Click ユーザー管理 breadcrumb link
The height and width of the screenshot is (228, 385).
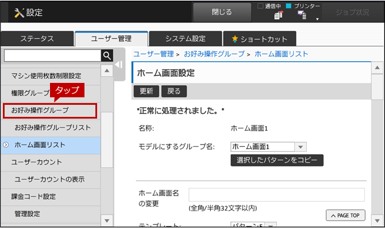(153, 54)
